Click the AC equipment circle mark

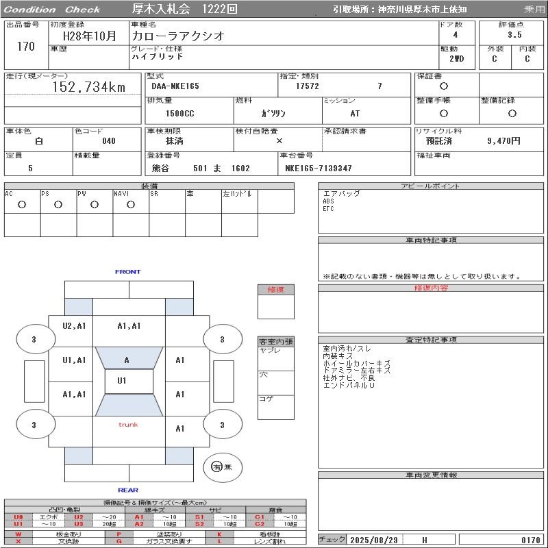coord(22,204)
